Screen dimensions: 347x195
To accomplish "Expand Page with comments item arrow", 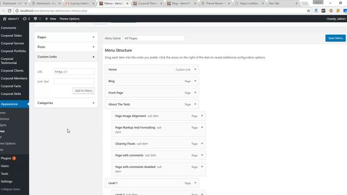I will pos(202,155).
